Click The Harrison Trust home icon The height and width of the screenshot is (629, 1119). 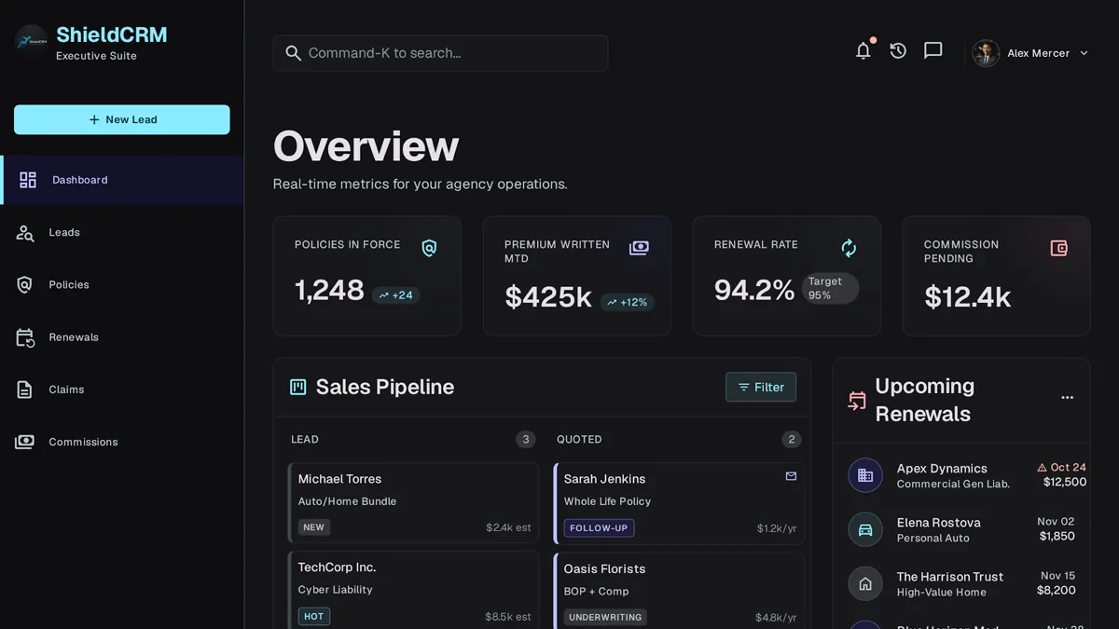click(865, 583)
